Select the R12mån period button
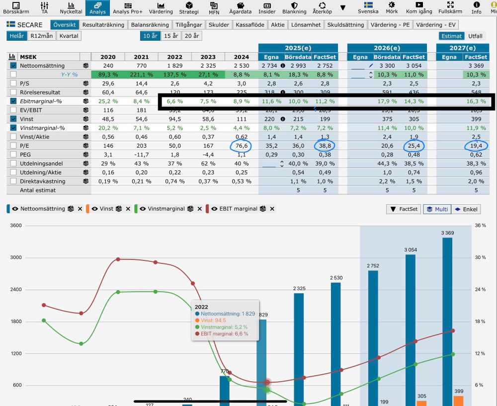Screen dimensions: 497x406 (x=42, y=36)
